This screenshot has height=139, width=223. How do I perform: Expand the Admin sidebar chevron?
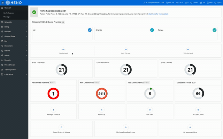[x=26, y=55]
